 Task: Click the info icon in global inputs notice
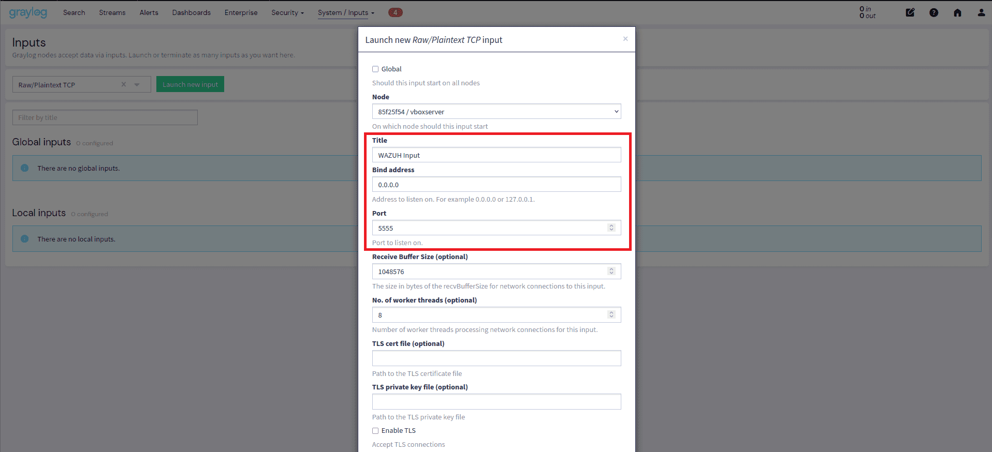24,168
